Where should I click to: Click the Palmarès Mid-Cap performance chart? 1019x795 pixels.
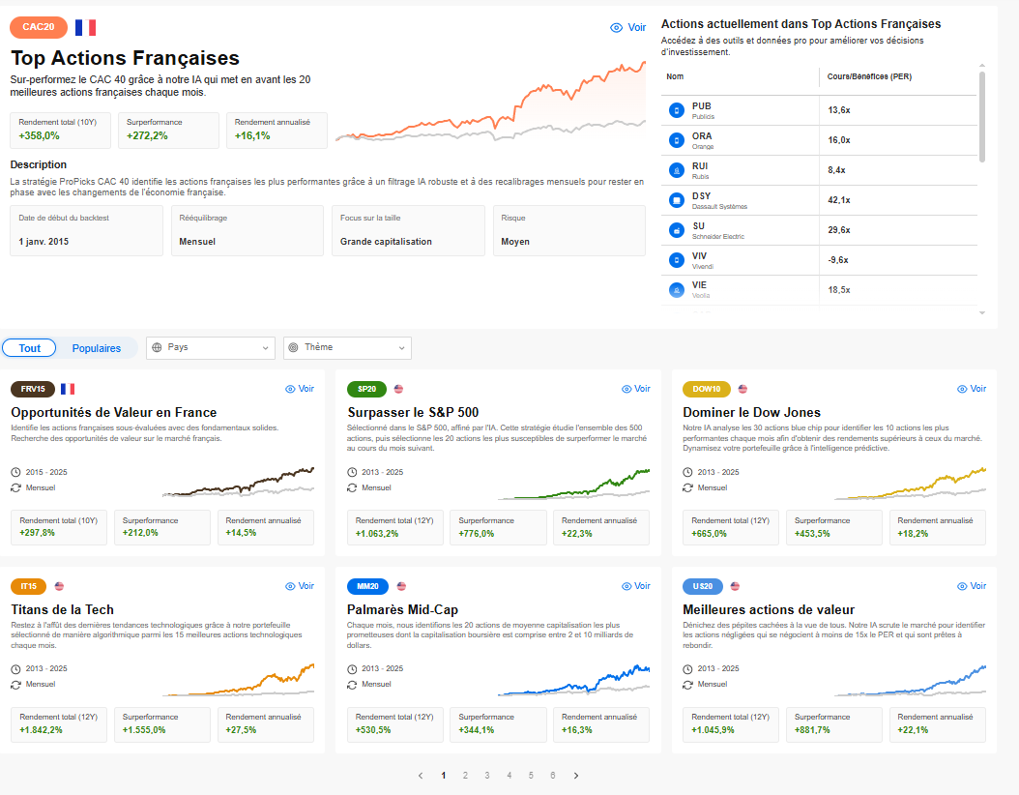pos(574,680)
